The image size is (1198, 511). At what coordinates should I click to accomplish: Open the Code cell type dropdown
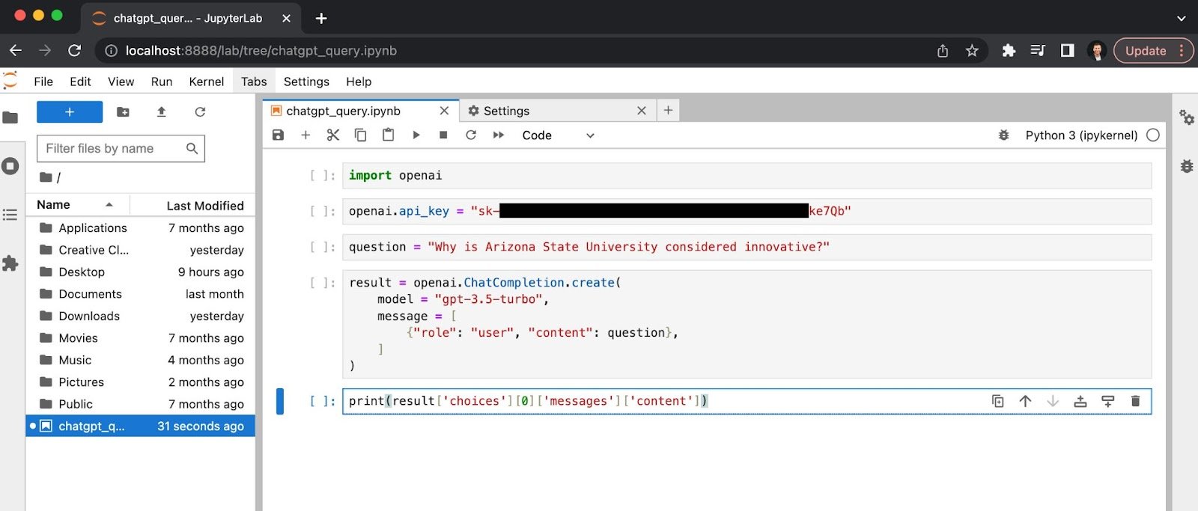pyautogui.click(x=558, y=135)
